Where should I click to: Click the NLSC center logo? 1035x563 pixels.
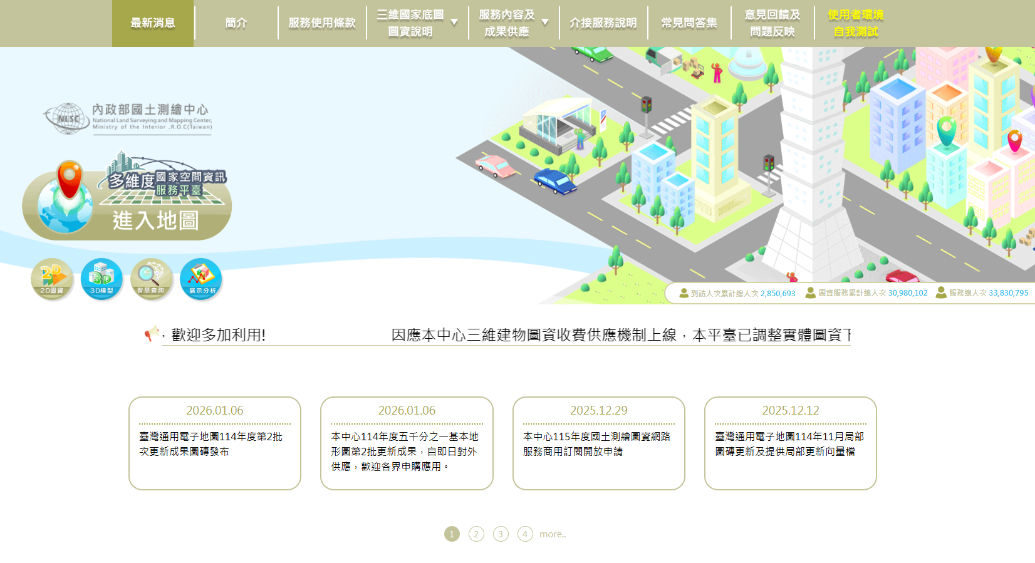click(128, 118)
